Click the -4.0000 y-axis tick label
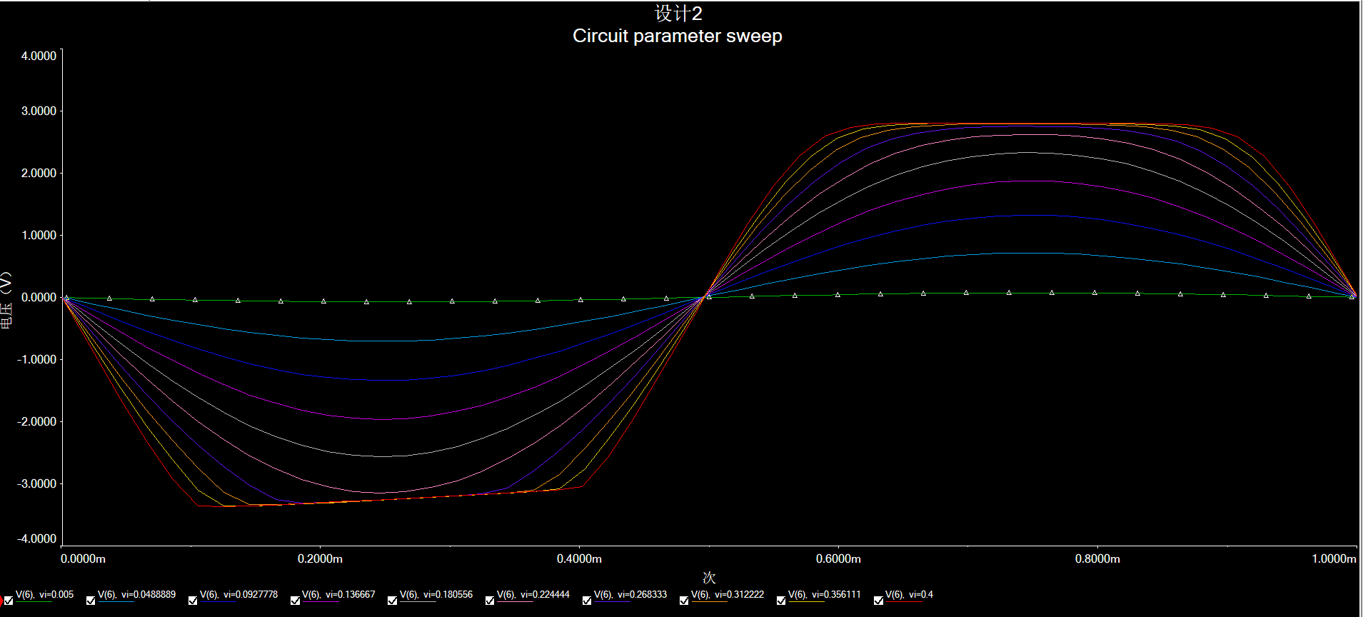1363x617 pixels. click(x=36, y=538)
